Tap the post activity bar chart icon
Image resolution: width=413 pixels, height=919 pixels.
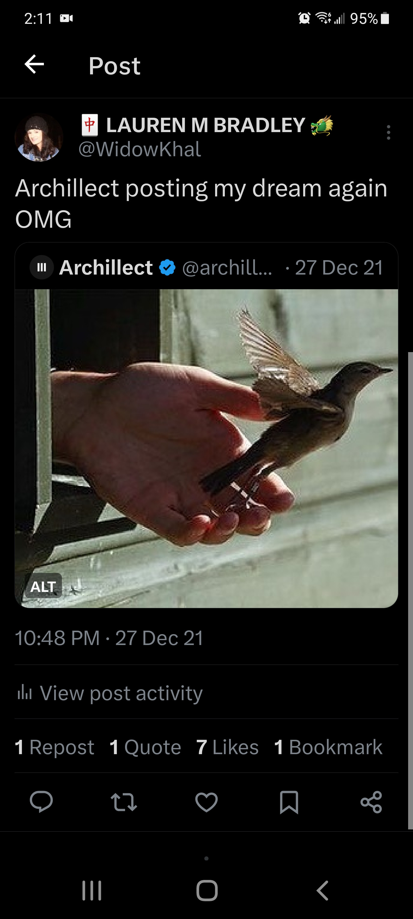(x=25, y=692)
